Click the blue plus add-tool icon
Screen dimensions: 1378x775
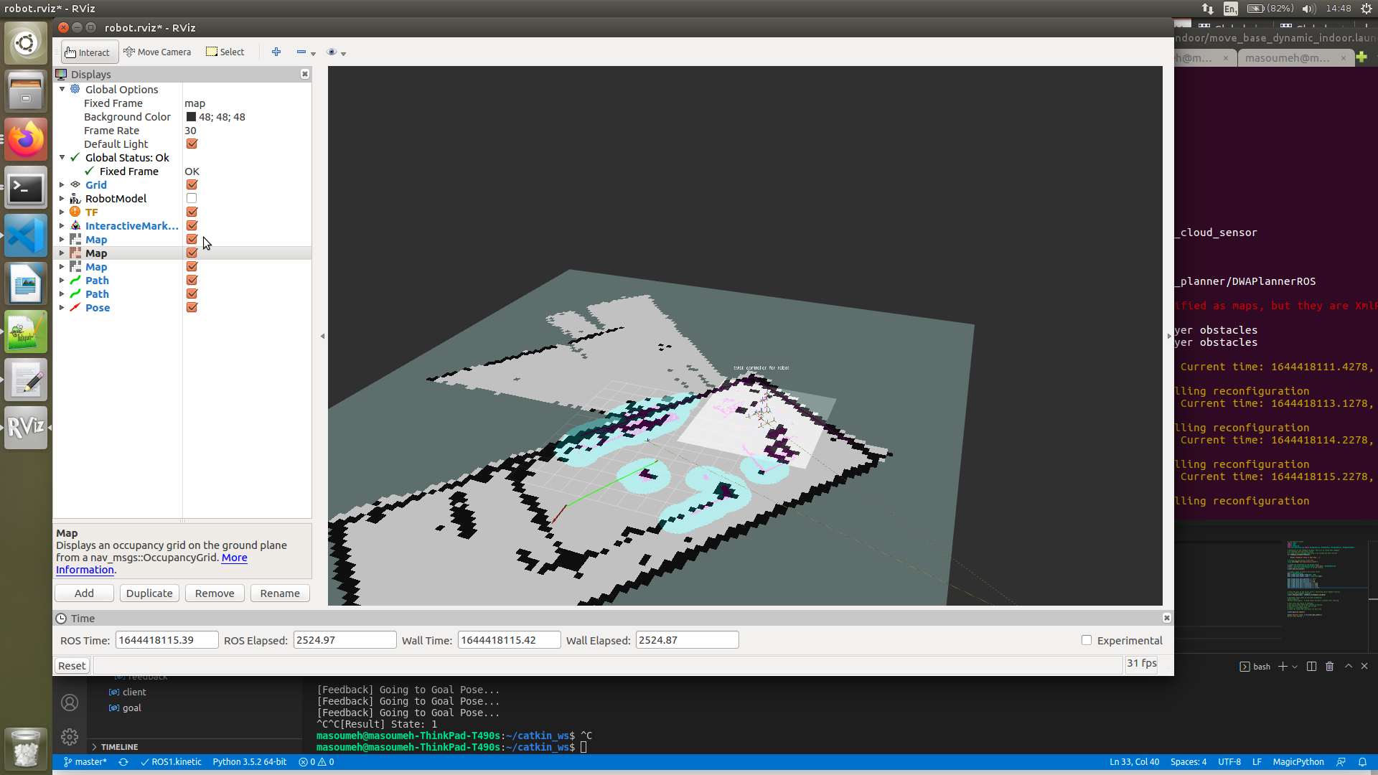coord(276,52)
